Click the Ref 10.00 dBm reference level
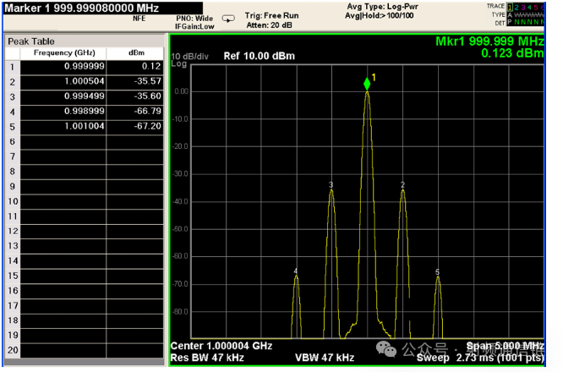Viewport: 563px width, 372px height. [260, 56]
